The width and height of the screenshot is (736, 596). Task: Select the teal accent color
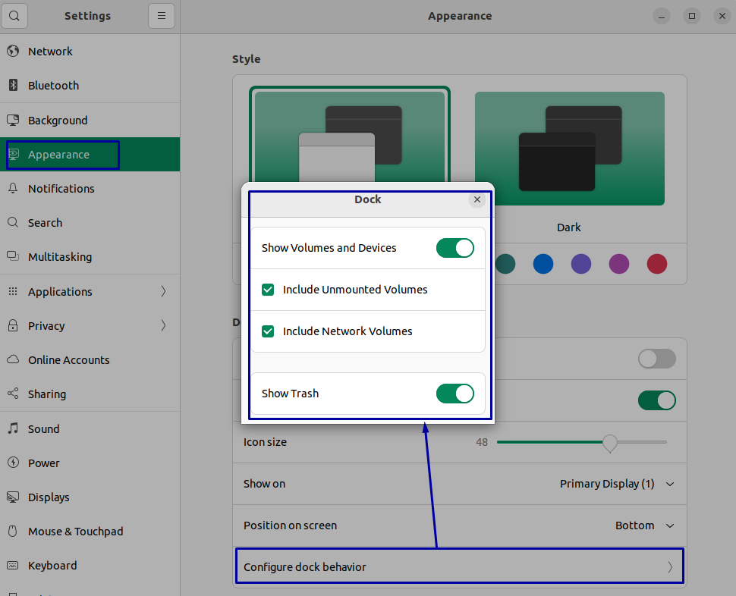505,264
